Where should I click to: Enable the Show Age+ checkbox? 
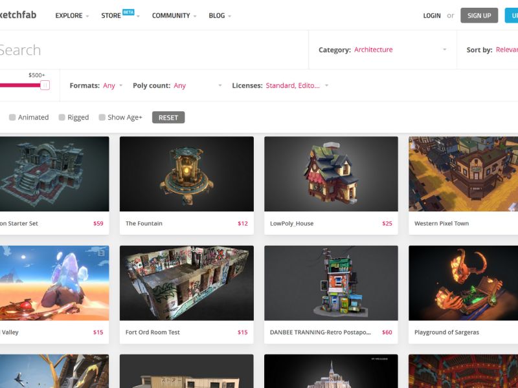click(102, 117)
